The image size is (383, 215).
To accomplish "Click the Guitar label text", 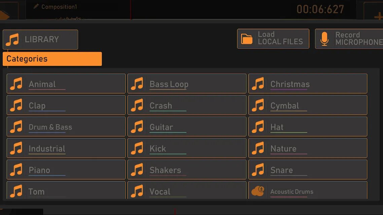I will click(x=161, y=127).
